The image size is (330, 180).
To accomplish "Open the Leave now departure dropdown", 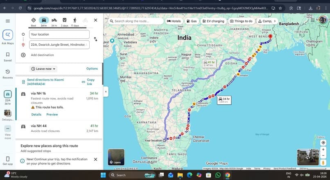I will click(x=43, y=69).
